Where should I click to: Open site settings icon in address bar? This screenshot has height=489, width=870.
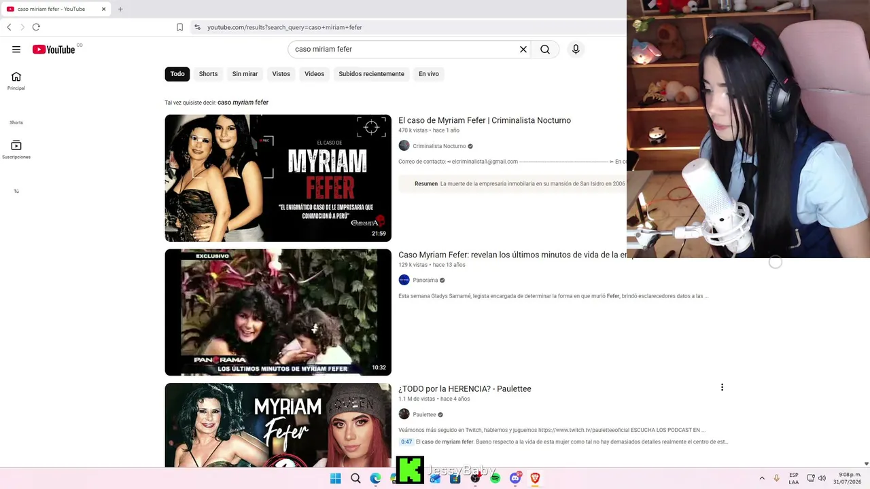click(197, 27)
